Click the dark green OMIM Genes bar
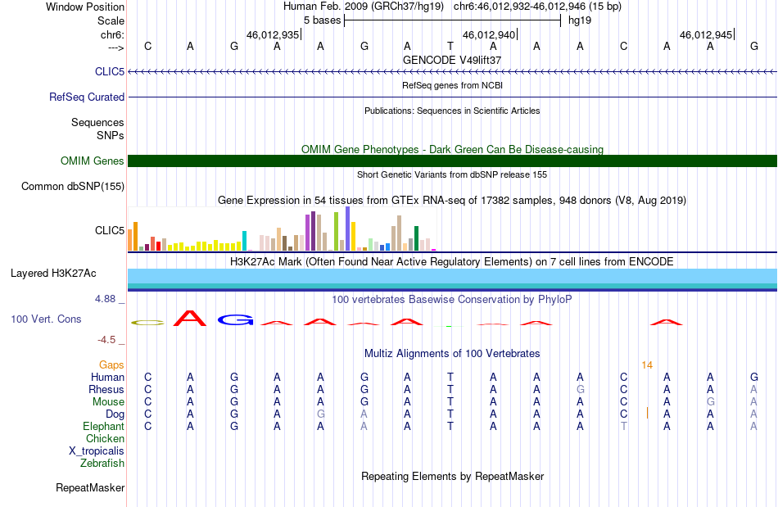Screen dimensions: 778x507 pos(452,161)
